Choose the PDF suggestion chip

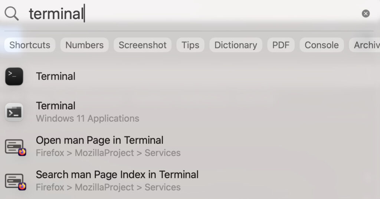tap(281, 45)
